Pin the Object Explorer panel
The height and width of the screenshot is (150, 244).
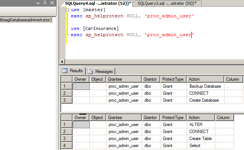pyautogui.click(x=45, y=3)
